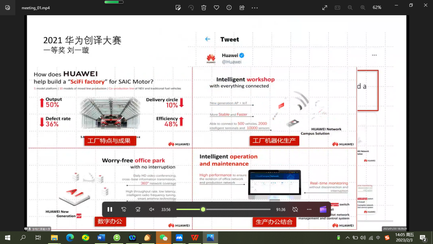Click the 62% zoom level indicator

click(377, 7)
